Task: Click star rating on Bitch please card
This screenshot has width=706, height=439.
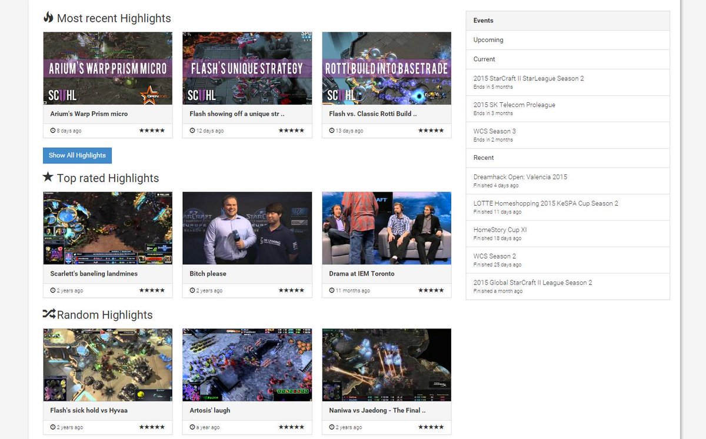Action: pyautogui.click(x=292, y=290)
